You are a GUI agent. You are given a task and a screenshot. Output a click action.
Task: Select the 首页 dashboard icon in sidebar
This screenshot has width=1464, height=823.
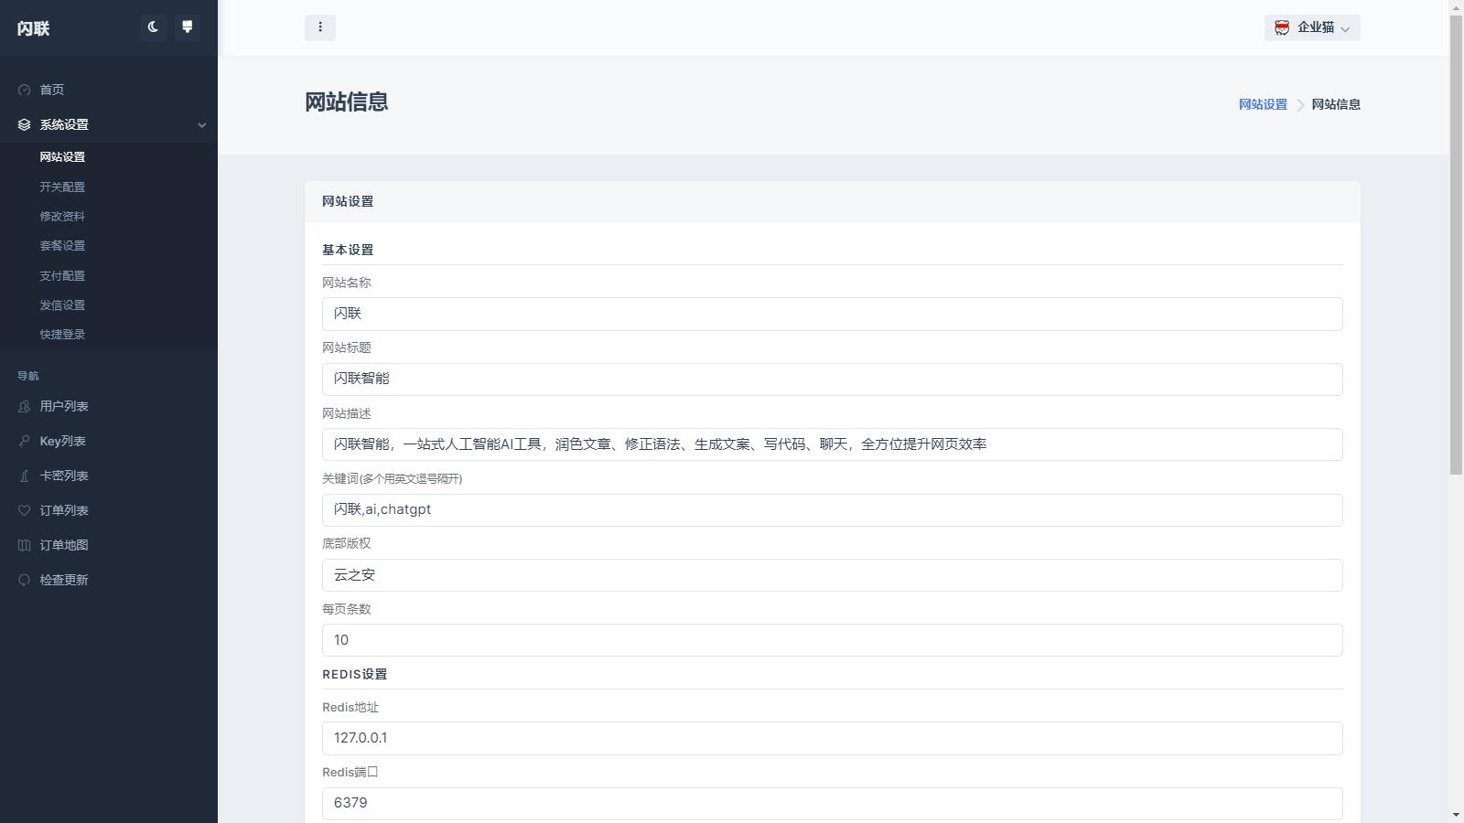pyautogui.click(x=23, y=90)
